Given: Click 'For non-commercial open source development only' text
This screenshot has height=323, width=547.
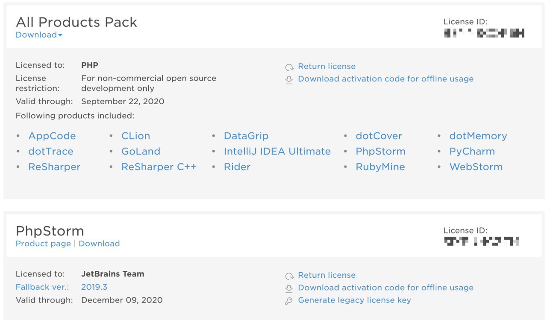Looking at the screenshot, I should click(x=149, y=83).
